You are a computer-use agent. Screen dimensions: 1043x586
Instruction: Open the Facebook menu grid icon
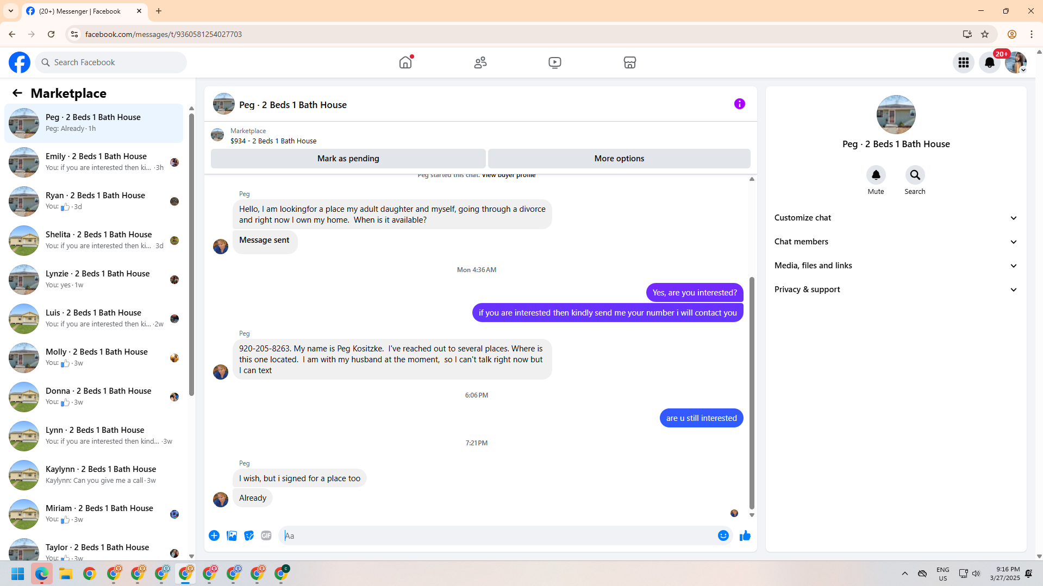964,62
